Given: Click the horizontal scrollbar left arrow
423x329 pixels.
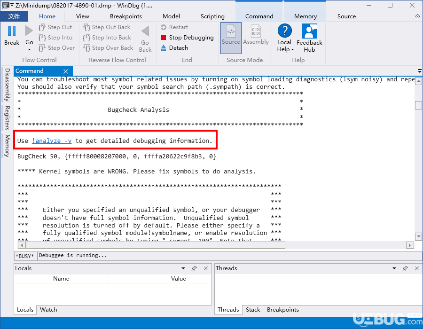Looking at the screenshot, I should [22, 245].
